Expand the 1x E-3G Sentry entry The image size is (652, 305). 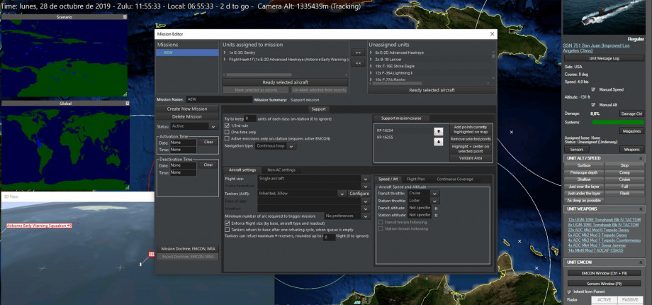225,53
